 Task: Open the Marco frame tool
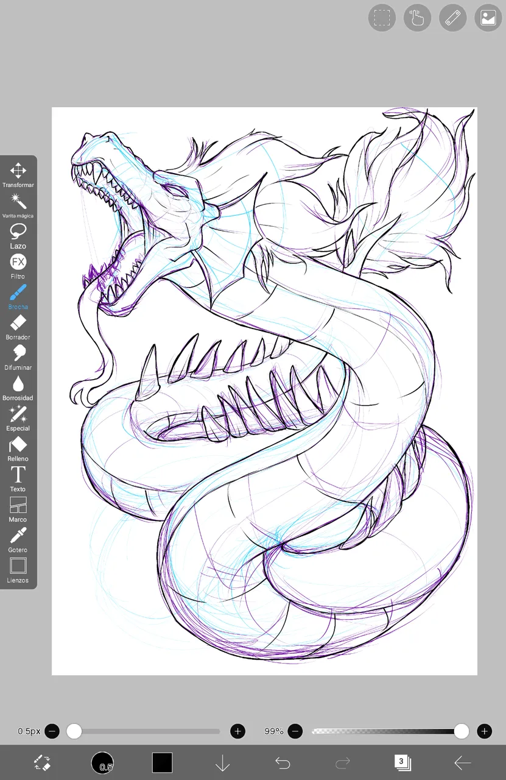pyautogui.click(x=18, y=509)
